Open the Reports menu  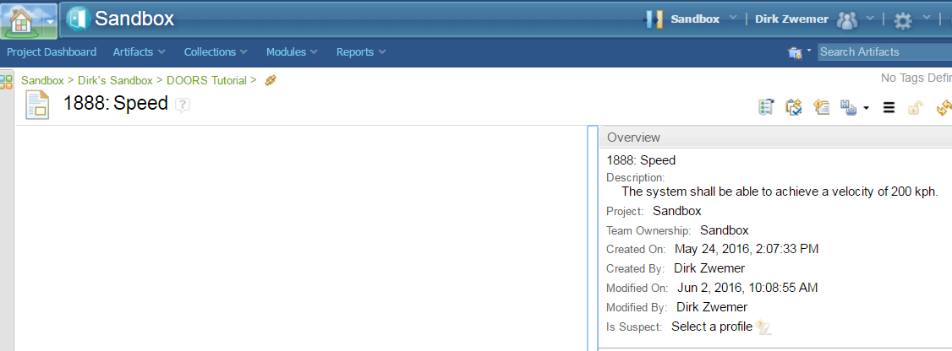(x=360, y=52)
